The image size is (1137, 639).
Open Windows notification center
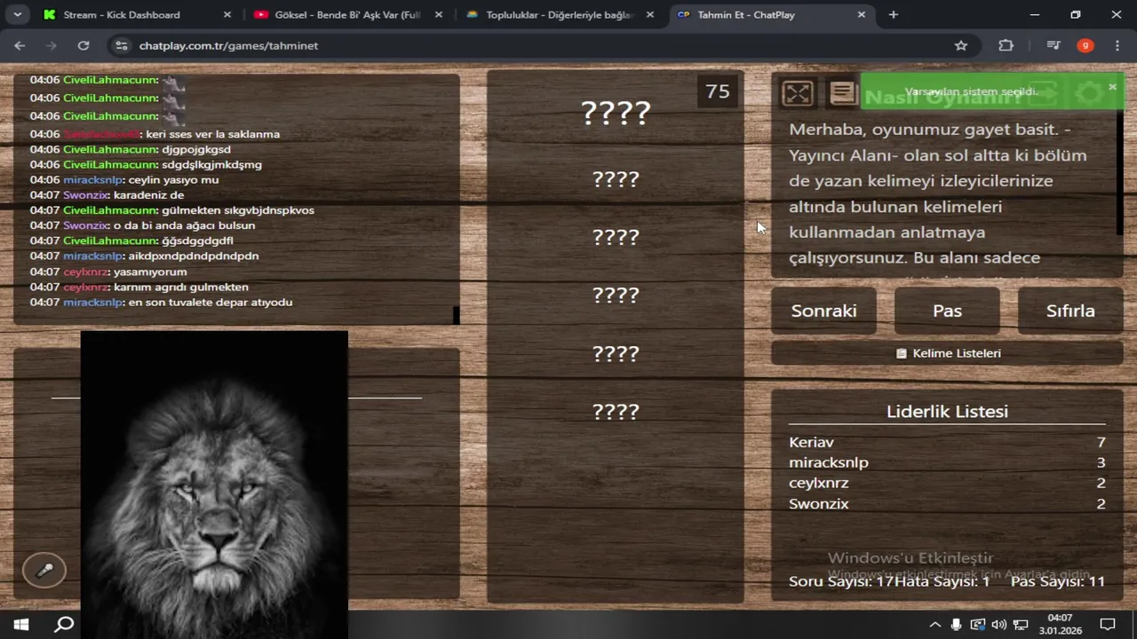tap(1108, 624)
